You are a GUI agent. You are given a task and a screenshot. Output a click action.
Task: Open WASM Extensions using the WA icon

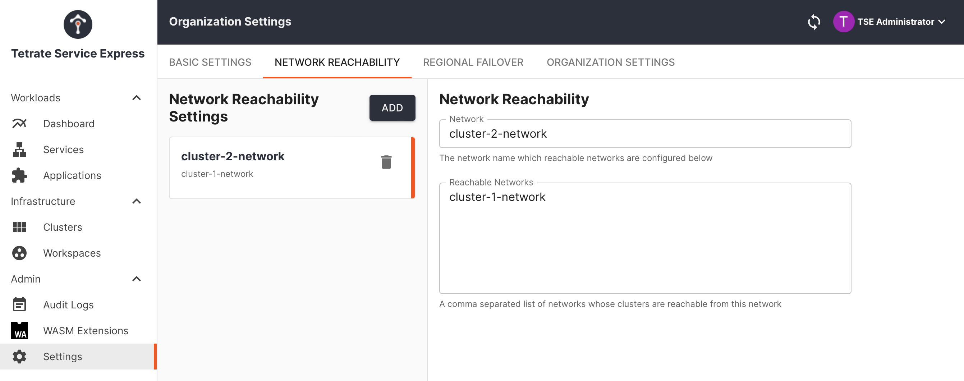point(19,330)
